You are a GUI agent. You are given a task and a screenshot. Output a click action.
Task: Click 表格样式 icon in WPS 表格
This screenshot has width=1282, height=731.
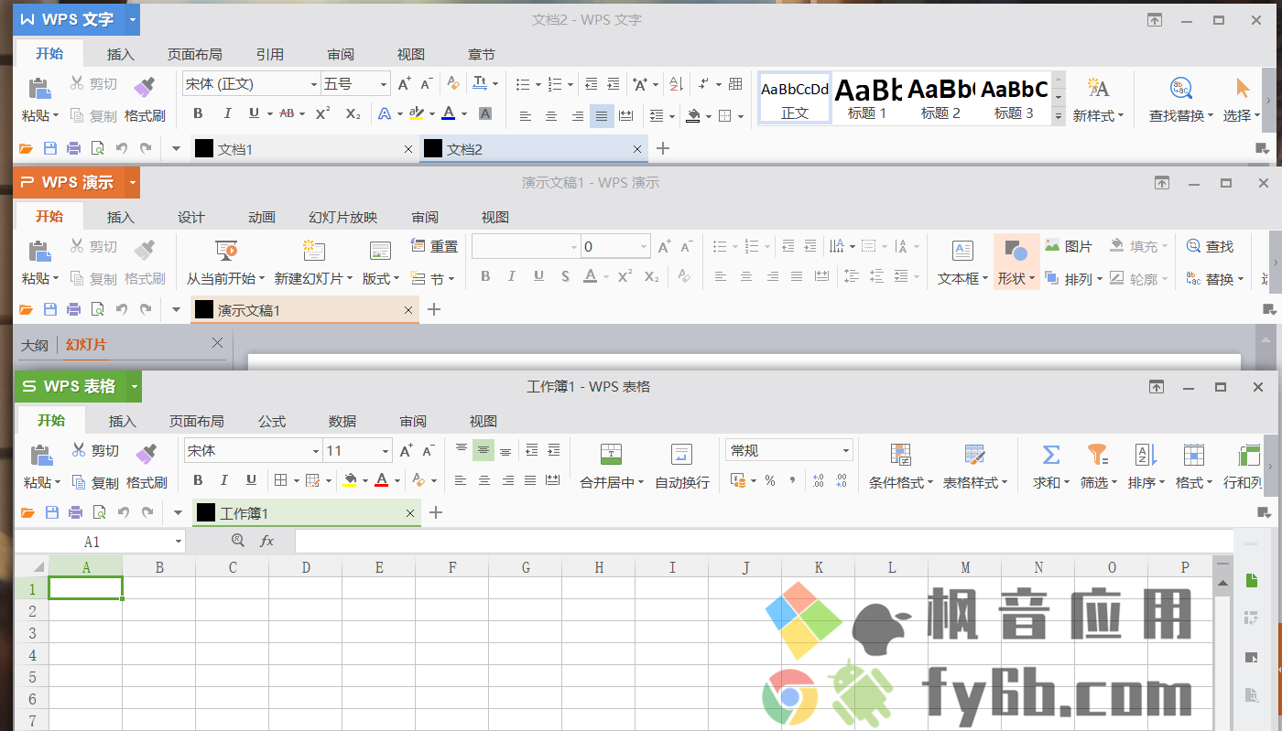pyautogui.click(x=974, y=454)
